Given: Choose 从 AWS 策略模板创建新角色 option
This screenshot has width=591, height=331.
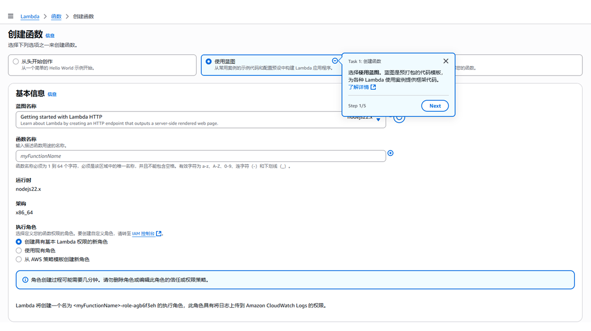Looking at the screenshot, I should coord(19,259).
